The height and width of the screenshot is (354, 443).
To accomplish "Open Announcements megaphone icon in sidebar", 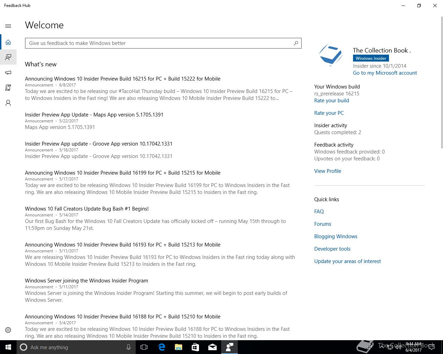I will [8, 73].
